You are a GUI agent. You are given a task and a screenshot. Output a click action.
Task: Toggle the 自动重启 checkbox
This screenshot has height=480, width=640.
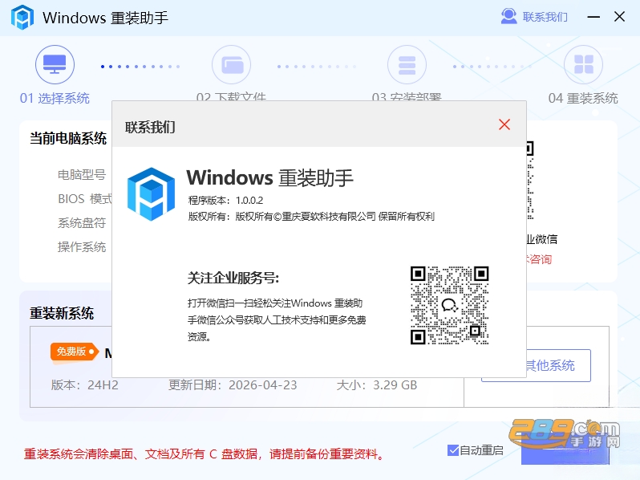click(x=453, y=450)
